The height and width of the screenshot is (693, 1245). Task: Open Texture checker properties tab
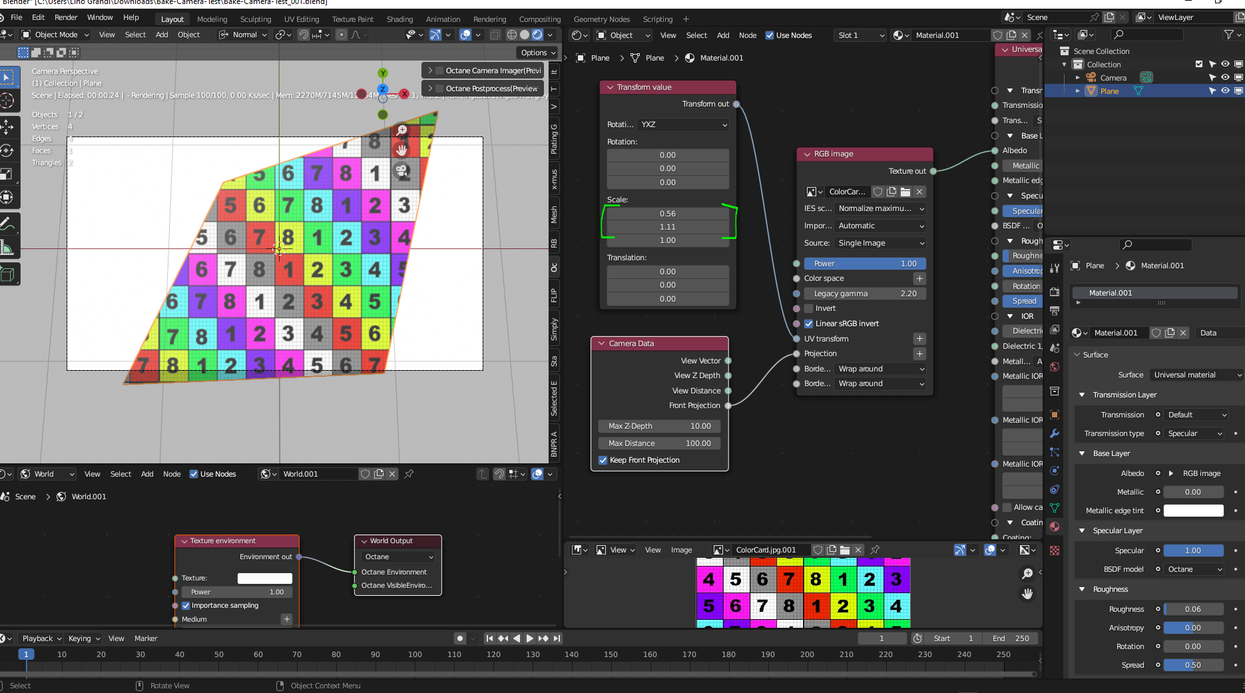tap(1055, 551)
